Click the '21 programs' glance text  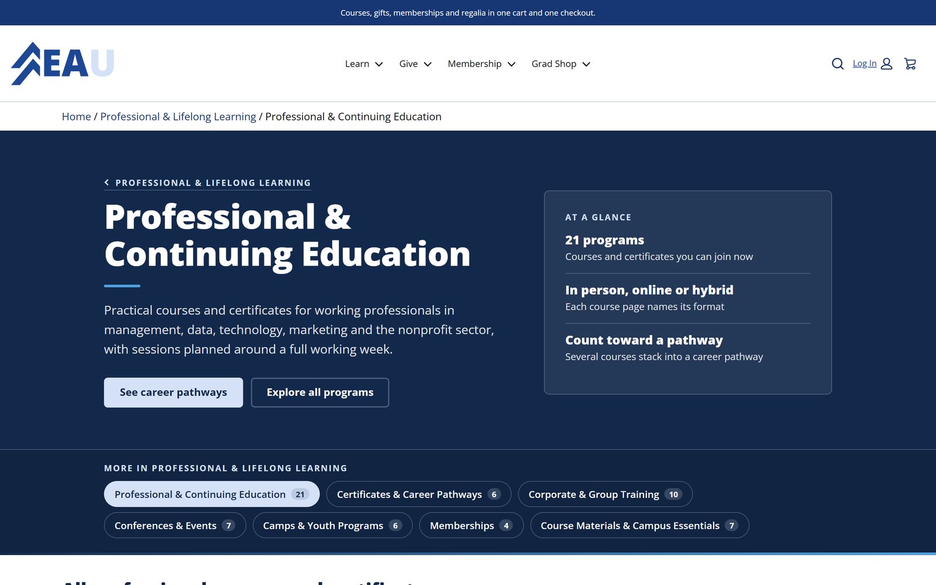pyautogui.click(x=604, y=240)
